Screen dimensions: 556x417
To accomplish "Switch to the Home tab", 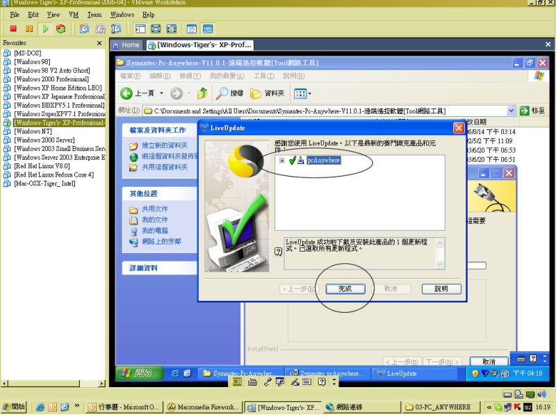I will [126, 45].
